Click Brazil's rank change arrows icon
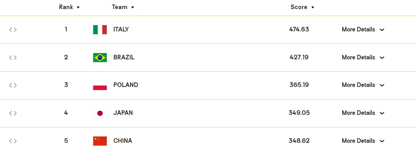Image resolution: width=416 pixels, height=155 pixels. 13,58
